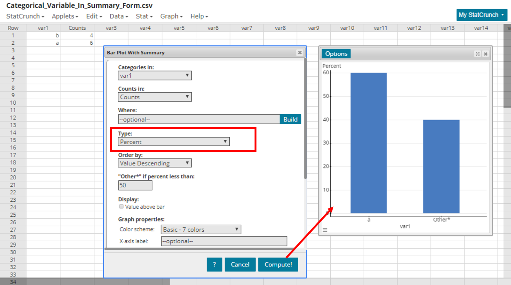Screen dimensions: 511x285
Task: Toggle the Value above bar checkbox
Action: tap(122, 206)
